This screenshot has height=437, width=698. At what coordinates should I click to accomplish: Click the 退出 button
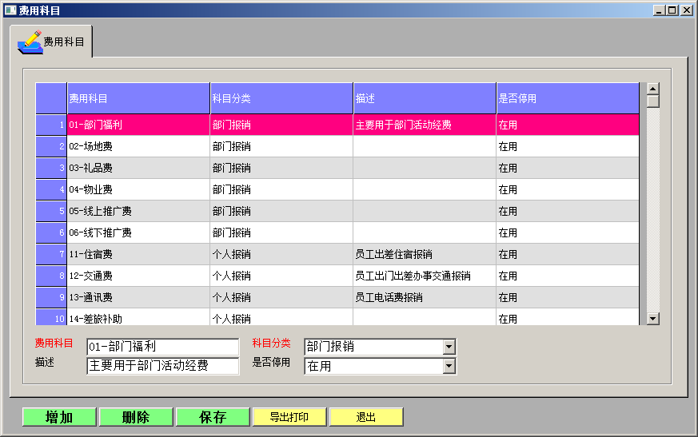point(366,417)
